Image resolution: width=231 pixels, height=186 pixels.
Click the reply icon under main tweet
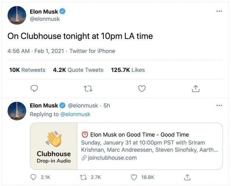point(34,88)
